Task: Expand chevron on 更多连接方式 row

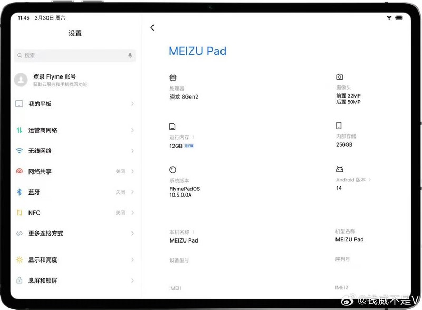Action: tap(132, 234)
